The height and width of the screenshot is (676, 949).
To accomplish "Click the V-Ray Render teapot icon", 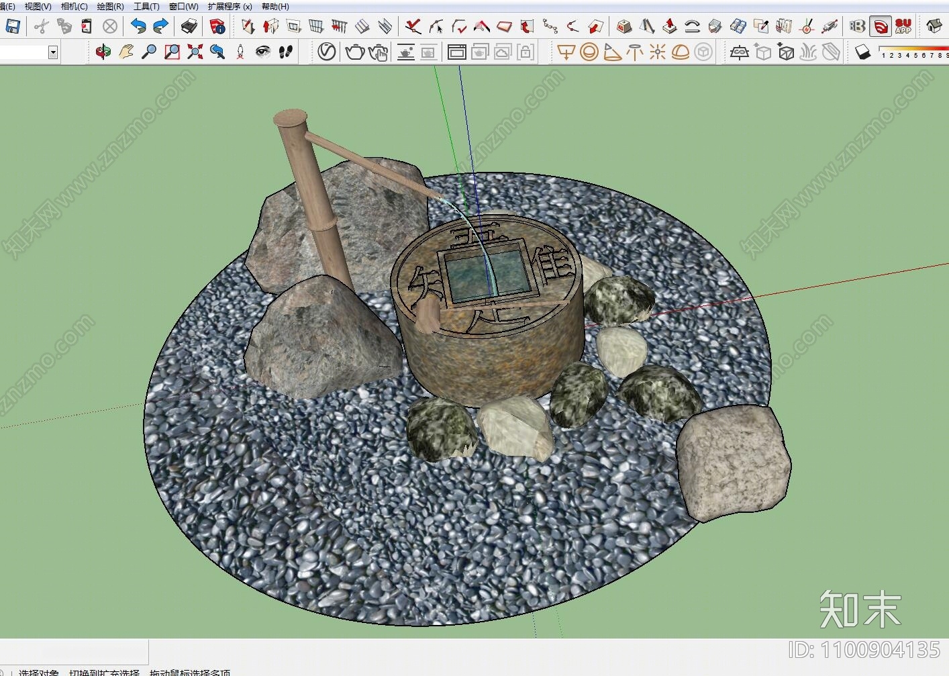I will [x=354, y=52].
